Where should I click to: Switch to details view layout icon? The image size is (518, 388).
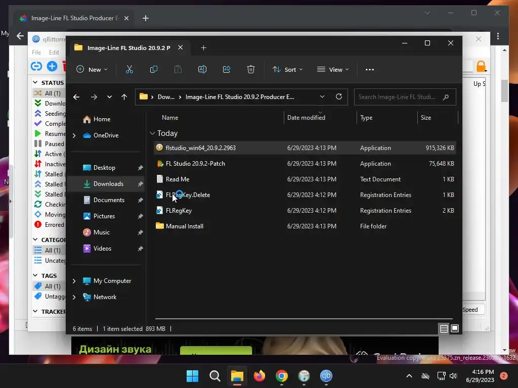tap(444, 328)
